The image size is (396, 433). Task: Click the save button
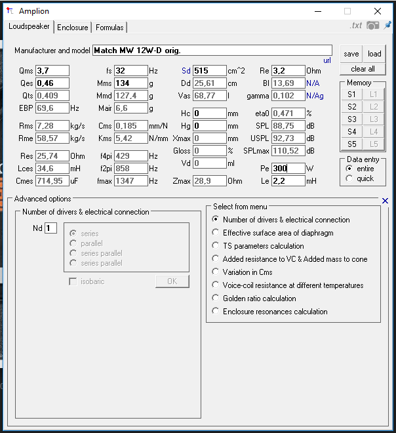click(351, 54)
